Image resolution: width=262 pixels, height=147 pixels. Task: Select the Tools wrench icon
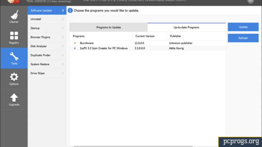point(14,56)
